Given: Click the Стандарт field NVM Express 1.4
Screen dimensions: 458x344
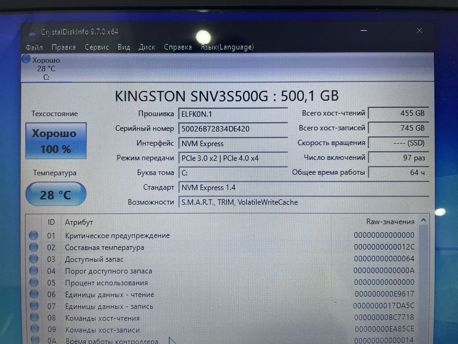Looking at the screenshot, I should 304,188.
